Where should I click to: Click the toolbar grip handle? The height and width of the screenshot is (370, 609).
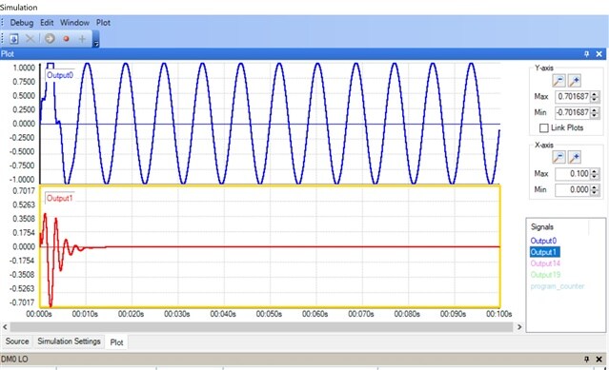2,38
